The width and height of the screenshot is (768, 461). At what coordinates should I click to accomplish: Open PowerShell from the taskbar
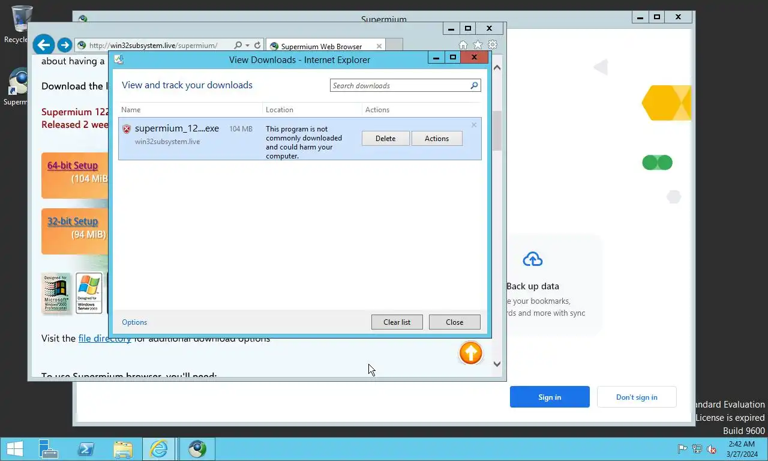click(86, 449)
